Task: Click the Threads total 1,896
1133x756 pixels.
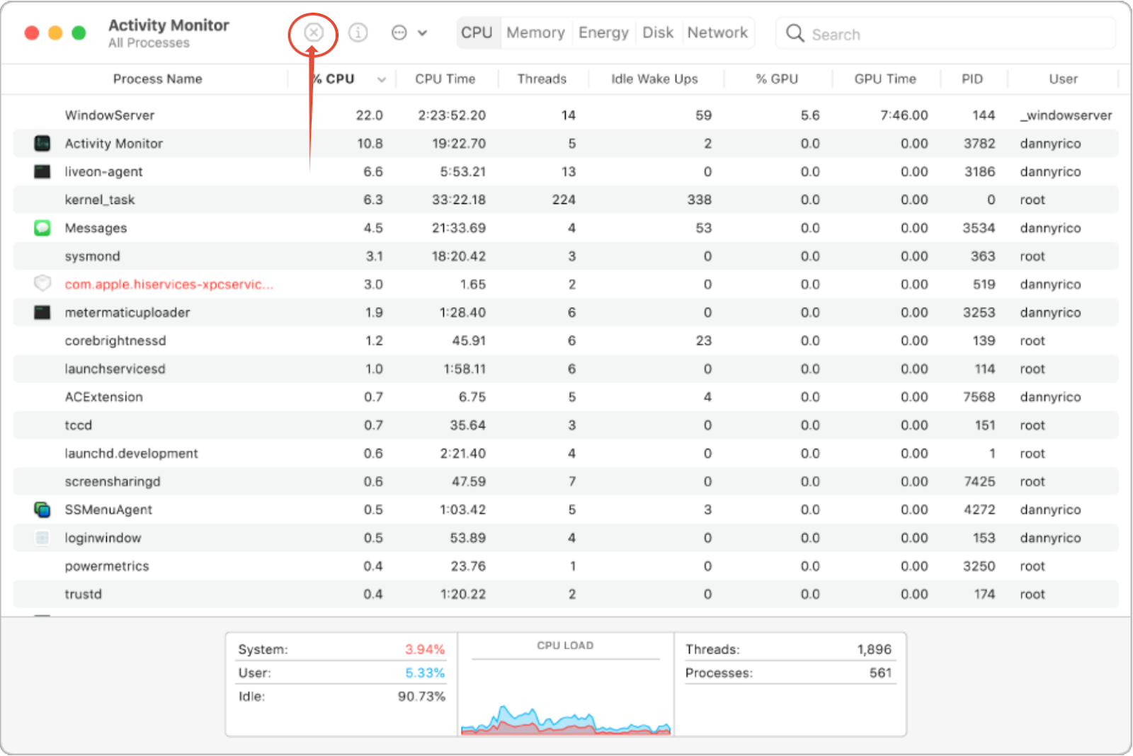Action: [x=875, y=649]
